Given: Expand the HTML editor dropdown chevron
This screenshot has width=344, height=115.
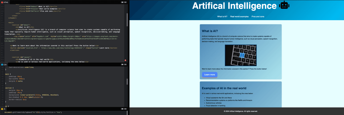Looking at the screenshot, I should coord(126,2).
